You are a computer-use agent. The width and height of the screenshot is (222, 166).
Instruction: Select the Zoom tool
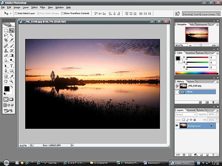11,81
